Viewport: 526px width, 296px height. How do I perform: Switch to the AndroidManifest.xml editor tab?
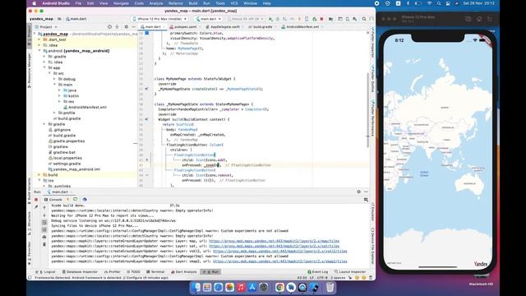[302, 27]
